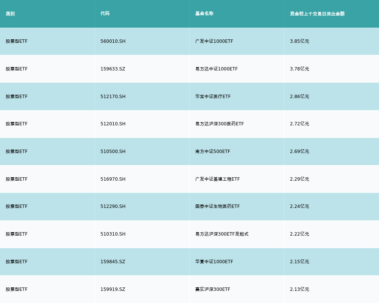The width and height of the screenshot is (379, 303).
Task: Select outflow amount 3.78亿元
Action: (x=299, y=69)
